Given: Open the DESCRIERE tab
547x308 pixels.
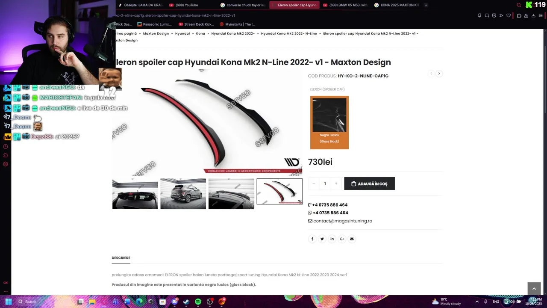Looking at the screenshot, I should click(121, 258).
